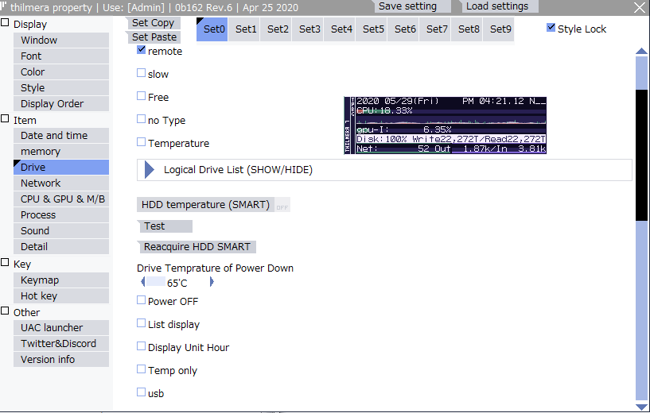This screenshot has width=650, height=413.
Task: Open the Process settings page
Action: [x=61, y=214]
